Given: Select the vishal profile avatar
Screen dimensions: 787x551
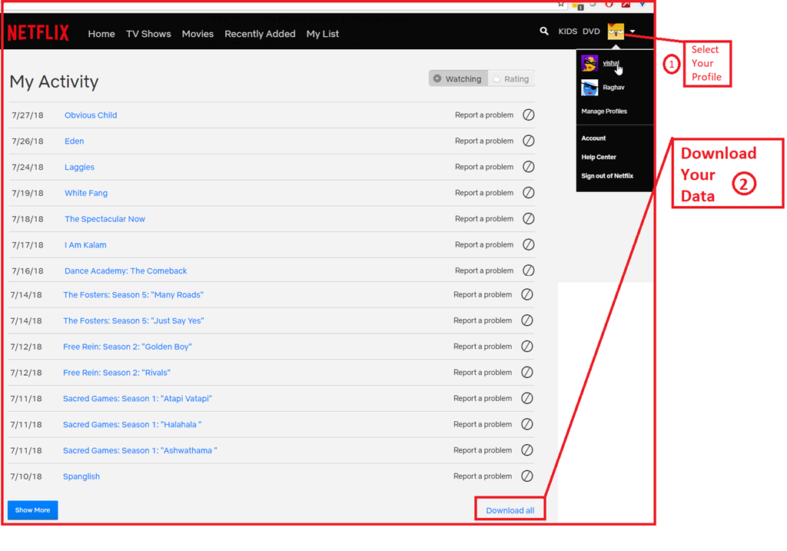Looking at the screenshot, I should pos(589,63).
